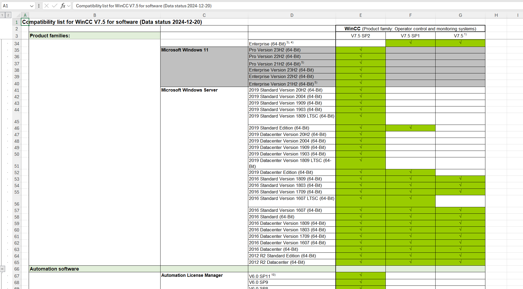Image resolution: width=523 pixels, height=289 pixels.
Task: Show outline level 1 rows
Action: click(2, 15)
